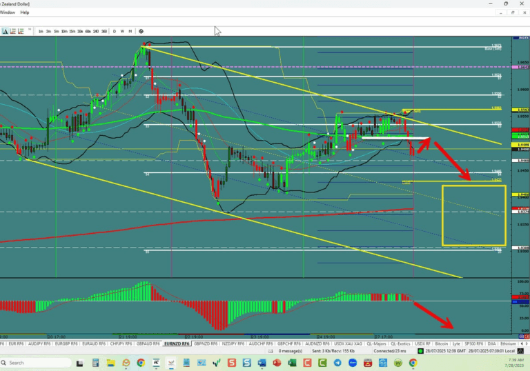Switch chart to 5m timeframe
The width and height of the screenshot is (530, 371).
56,31
